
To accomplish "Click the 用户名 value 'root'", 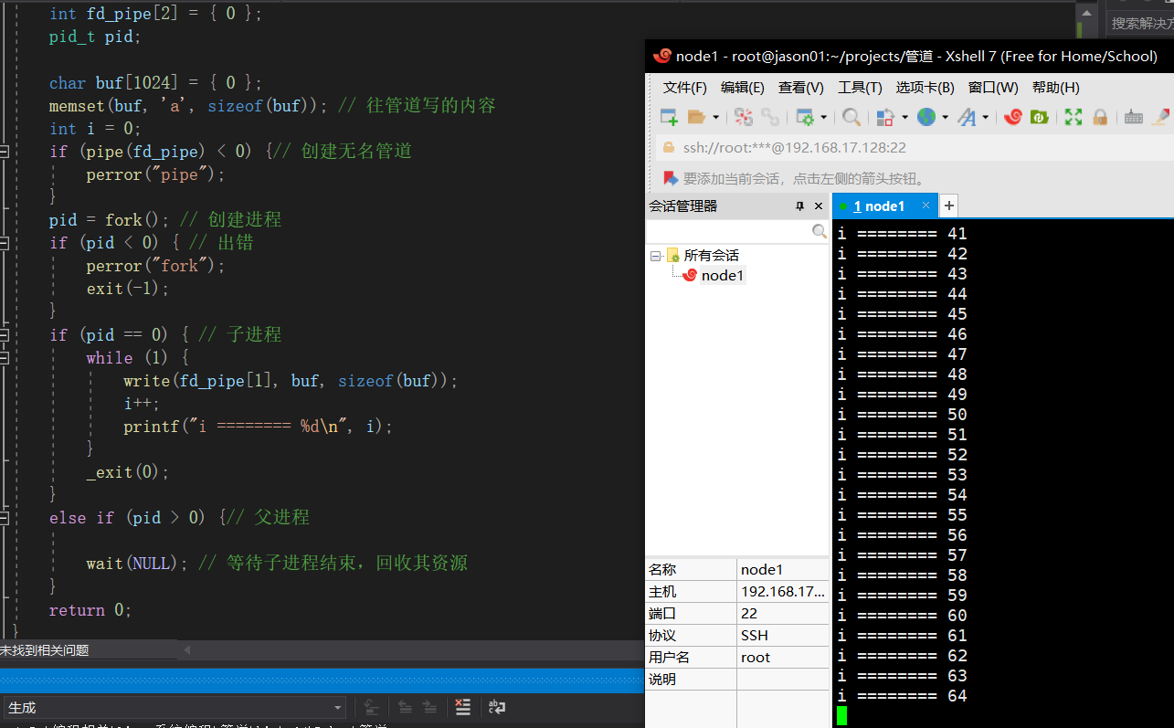I will (783, 658).
